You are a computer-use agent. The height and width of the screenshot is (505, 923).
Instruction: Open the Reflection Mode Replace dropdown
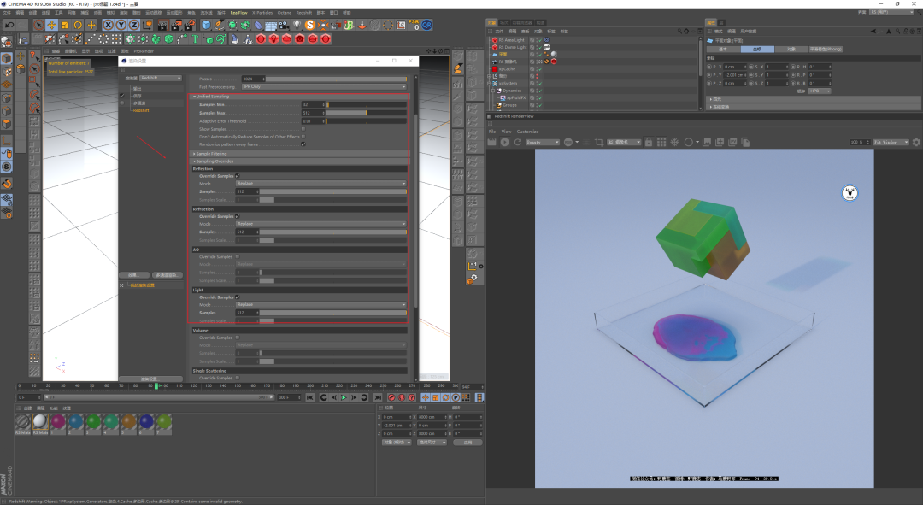click(x=320, y=184)
